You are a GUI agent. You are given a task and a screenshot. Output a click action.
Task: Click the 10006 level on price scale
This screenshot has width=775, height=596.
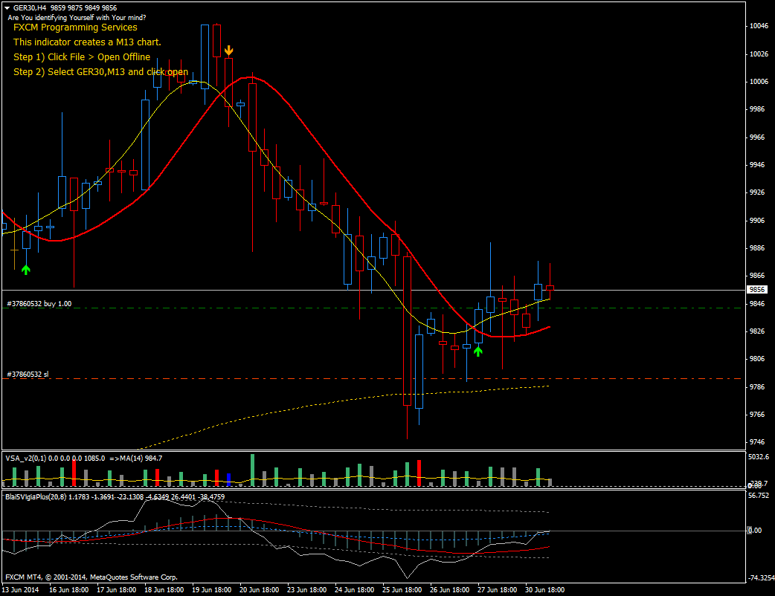[759, 82]
